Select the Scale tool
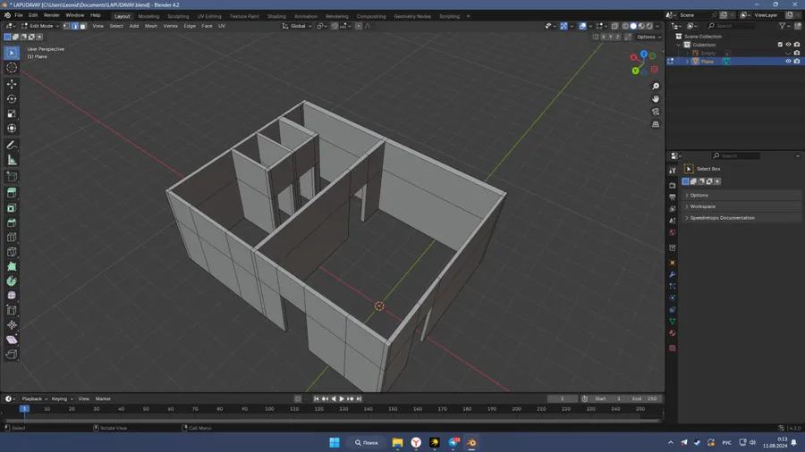Image resolution: width=805 pixels, height=452 pixels. [x=12, y=113]
